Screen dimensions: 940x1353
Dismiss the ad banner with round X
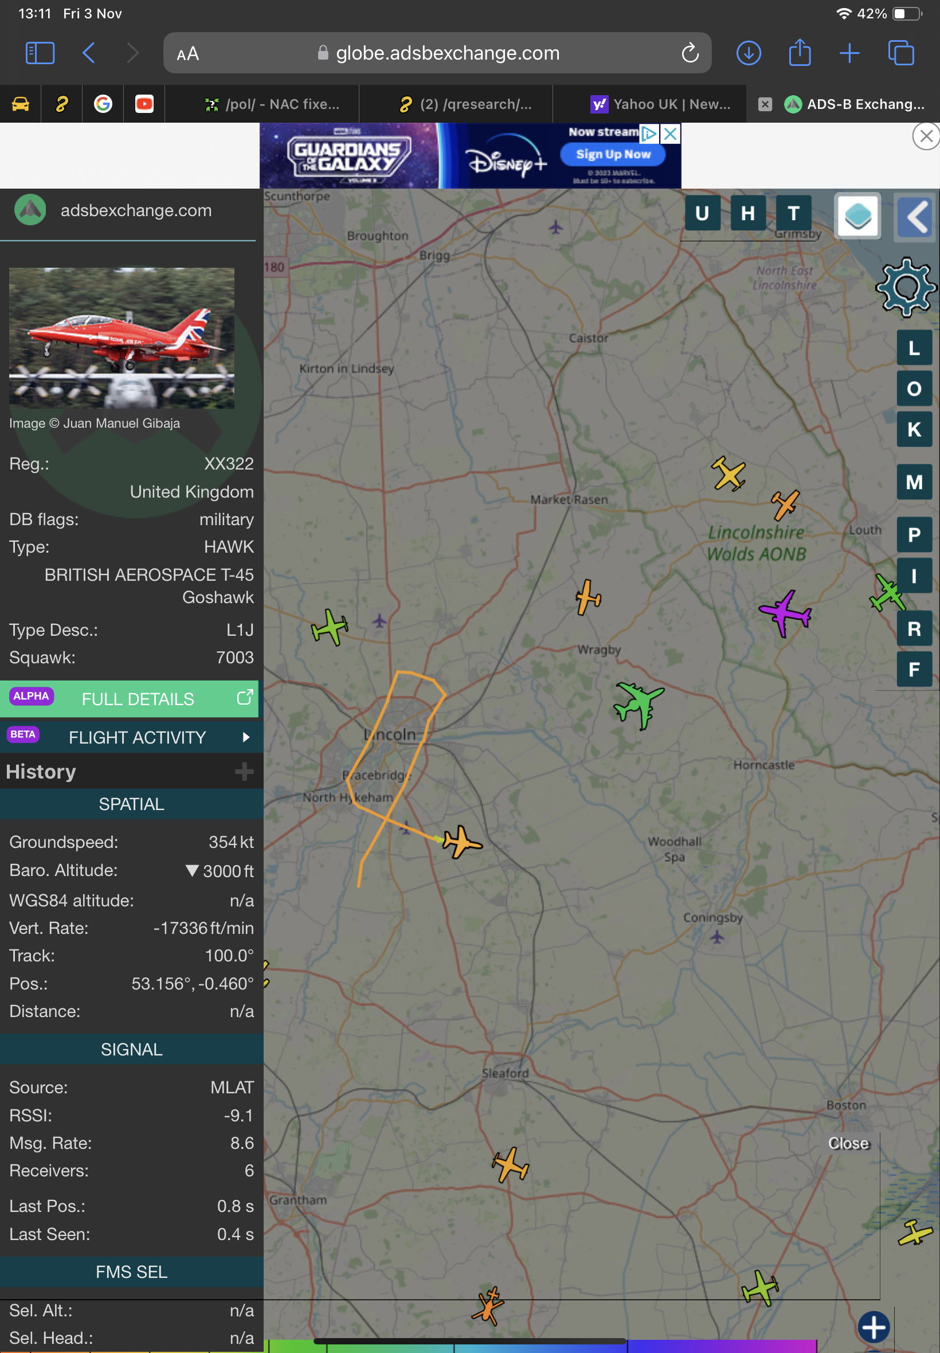click(926, 136)
